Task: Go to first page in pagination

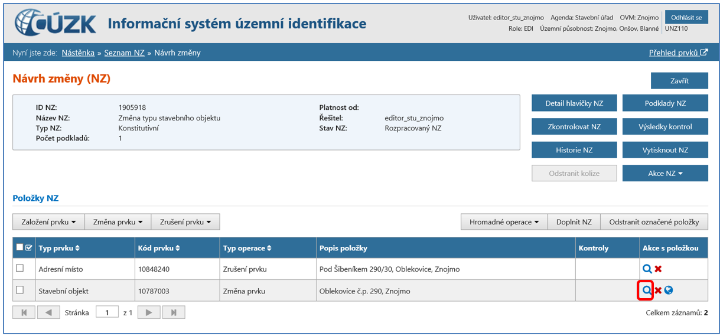Action: pos(24,312)
